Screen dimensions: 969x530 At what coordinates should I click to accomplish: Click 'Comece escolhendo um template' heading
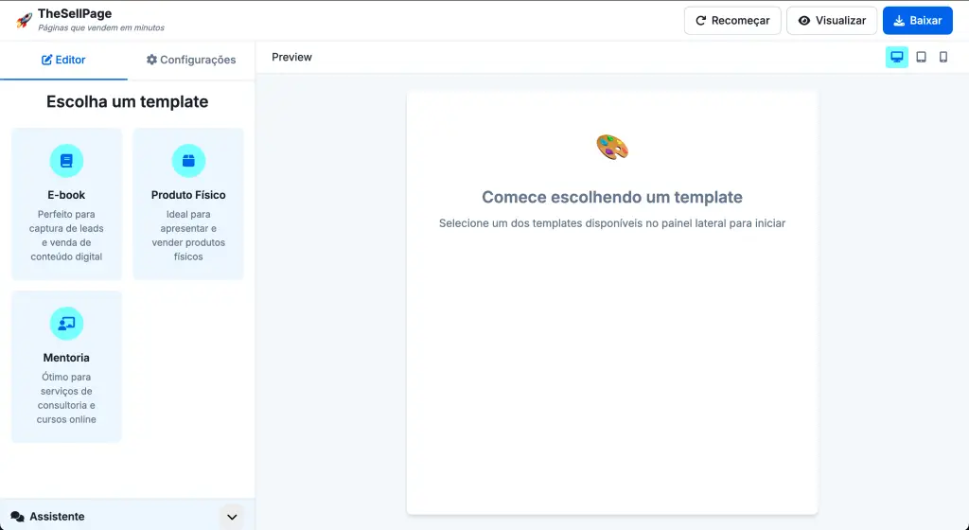(x=612, y=197)
